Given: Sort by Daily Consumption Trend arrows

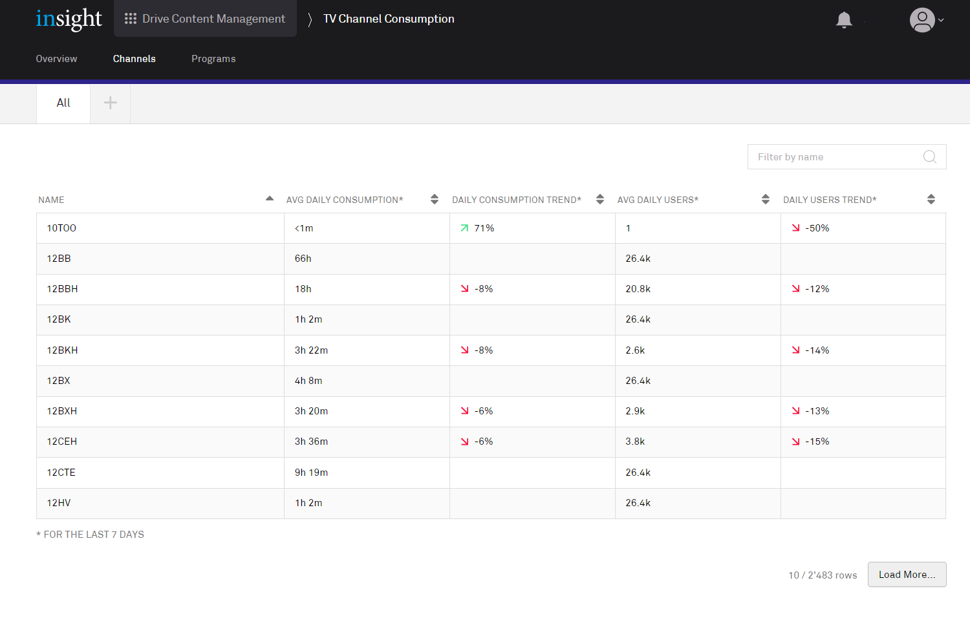Looking at the screenshot, I should [x=600, y=200].
